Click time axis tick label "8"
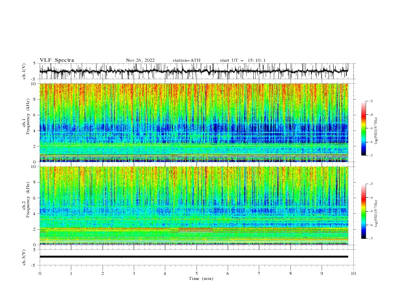 290,273
